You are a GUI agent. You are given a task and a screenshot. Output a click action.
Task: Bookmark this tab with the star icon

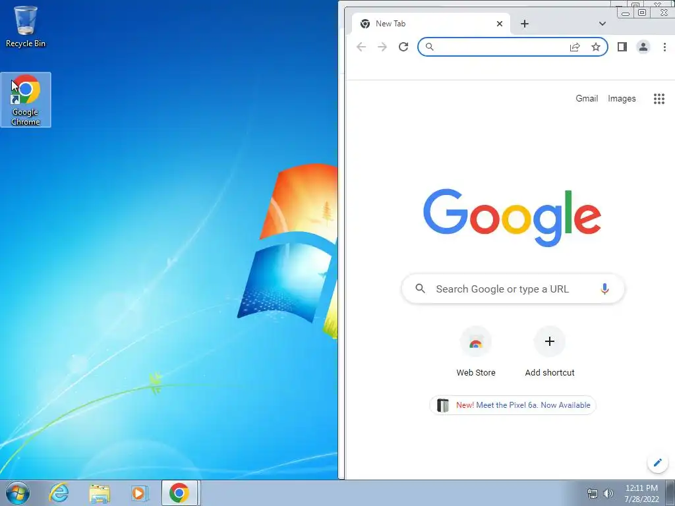click(x=596, y=47)
